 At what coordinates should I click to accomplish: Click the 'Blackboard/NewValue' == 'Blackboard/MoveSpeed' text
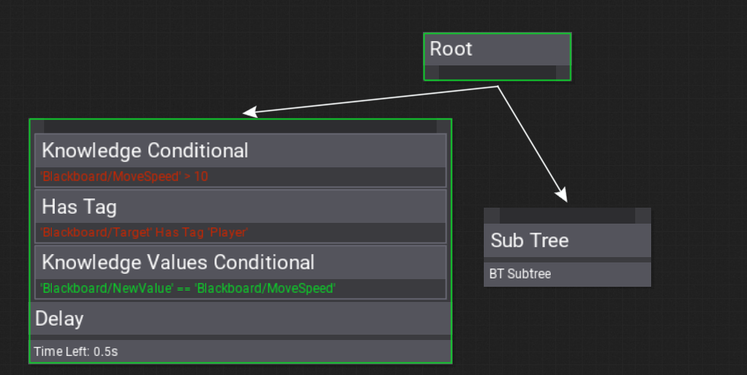pos(188,288)
